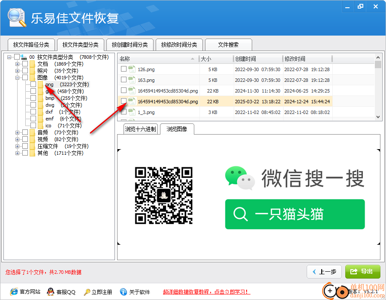Open the 客服QQ link
Image resolution: width=386 pixels, height=300 pixels.
click(66, 292)
